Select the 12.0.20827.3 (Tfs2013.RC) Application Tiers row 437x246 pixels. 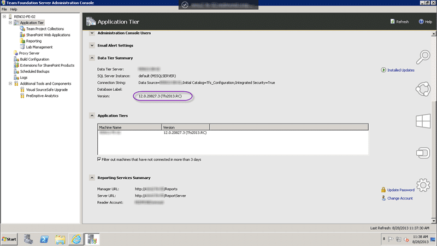point(233,133)
